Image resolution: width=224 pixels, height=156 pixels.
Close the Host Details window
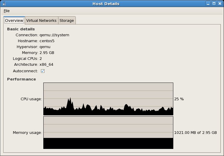tap(220, 4)
